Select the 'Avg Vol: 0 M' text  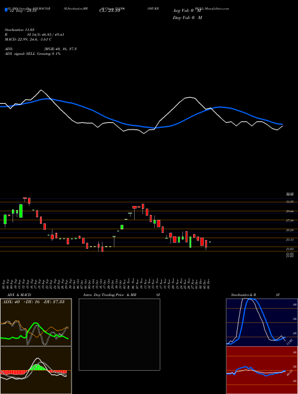(187, 11)
